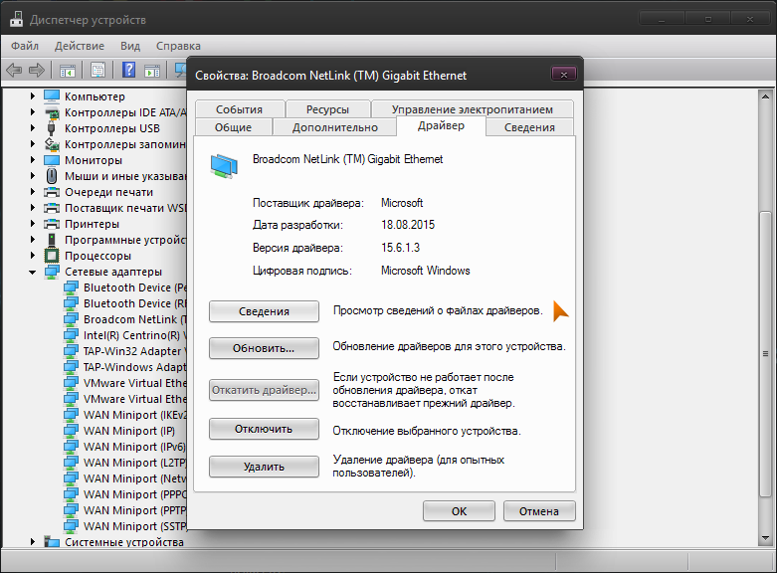The height and width of the screenshot is (573, 777).
Task: Open the Управление электропитанием tab
Action: pyautogui.click(x=472, y=109)
